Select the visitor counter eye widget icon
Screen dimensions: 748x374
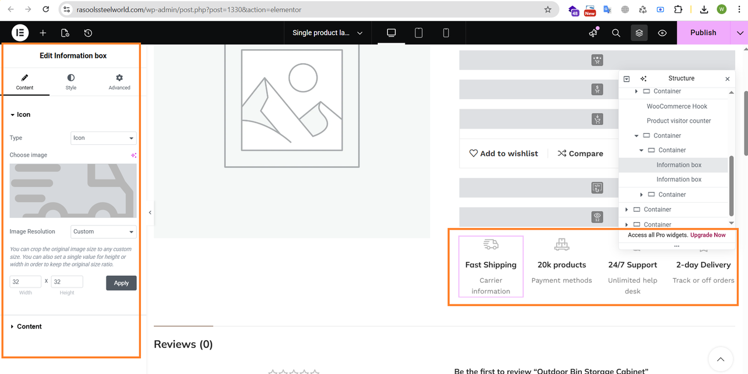point(597,217)
